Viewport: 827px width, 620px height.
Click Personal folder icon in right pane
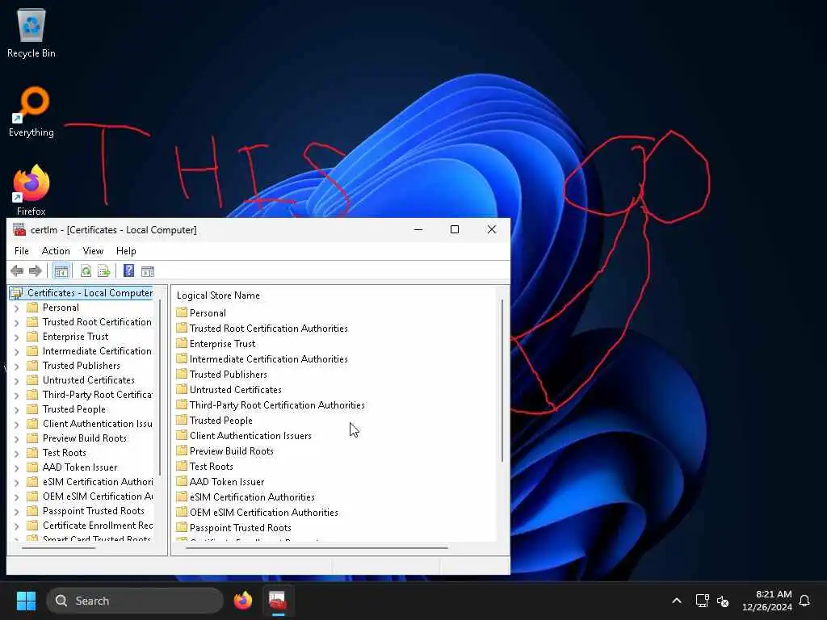point(182,312)
